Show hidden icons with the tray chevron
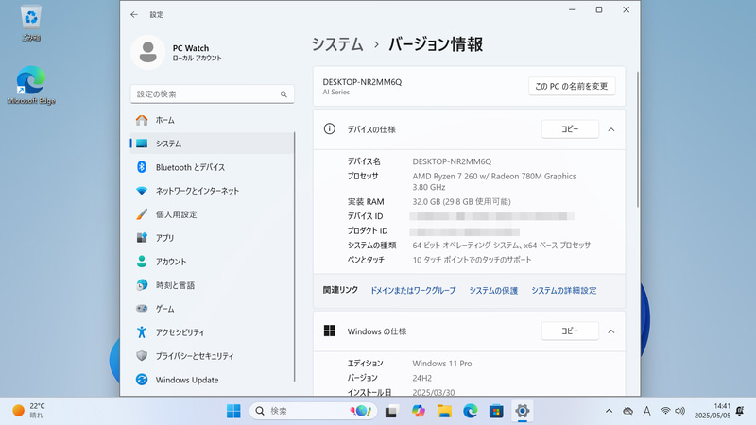The image size is (756, 425). tap(609, 411)
